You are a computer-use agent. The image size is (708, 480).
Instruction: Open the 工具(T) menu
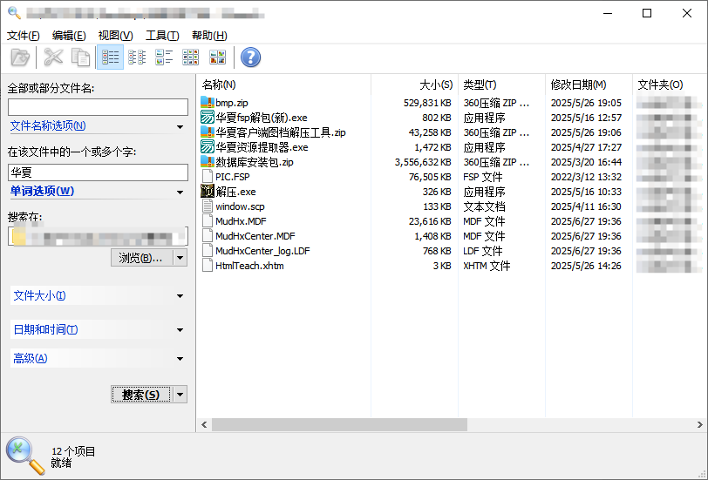pyautogui.click(x=162, y=35)
